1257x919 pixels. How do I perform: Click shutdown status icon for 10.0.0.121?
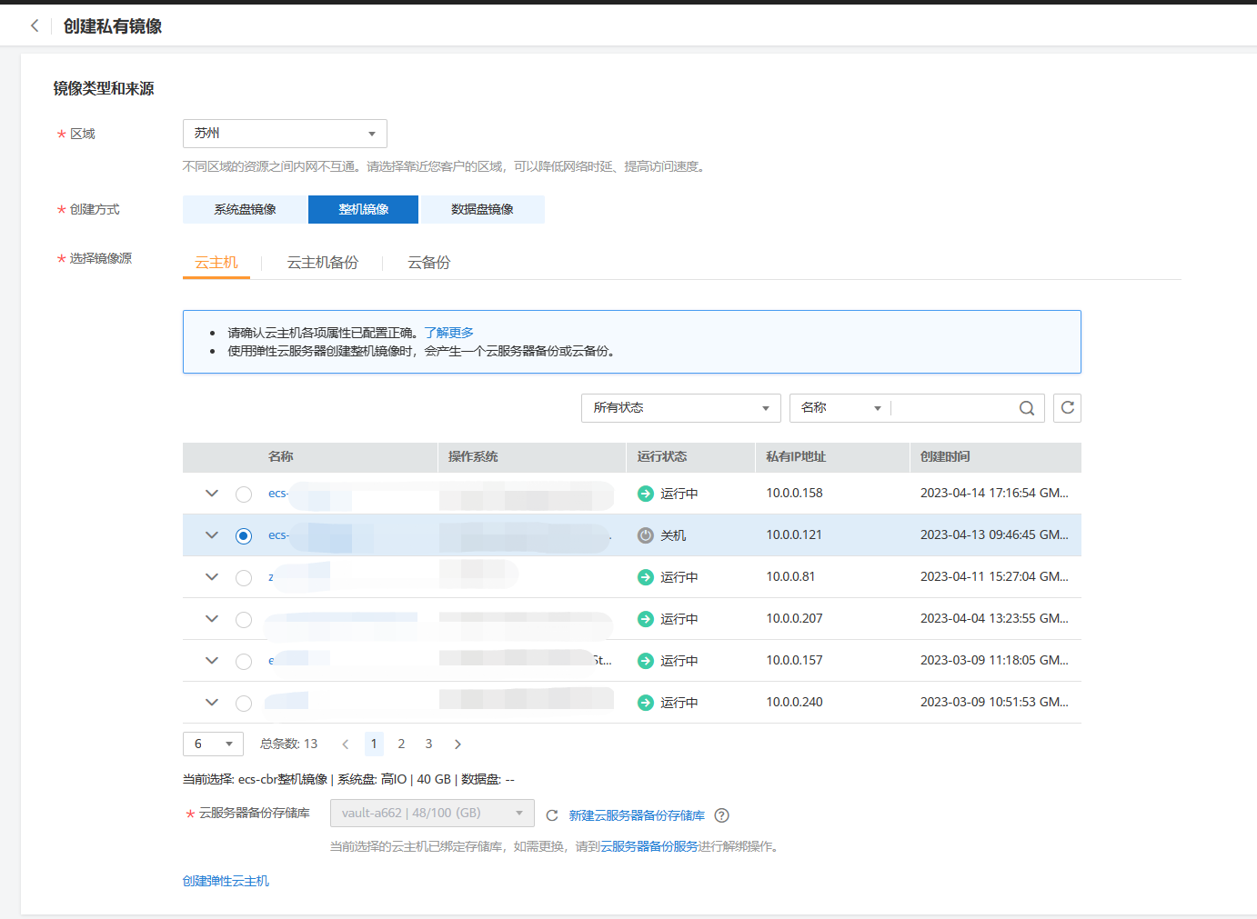646,535
